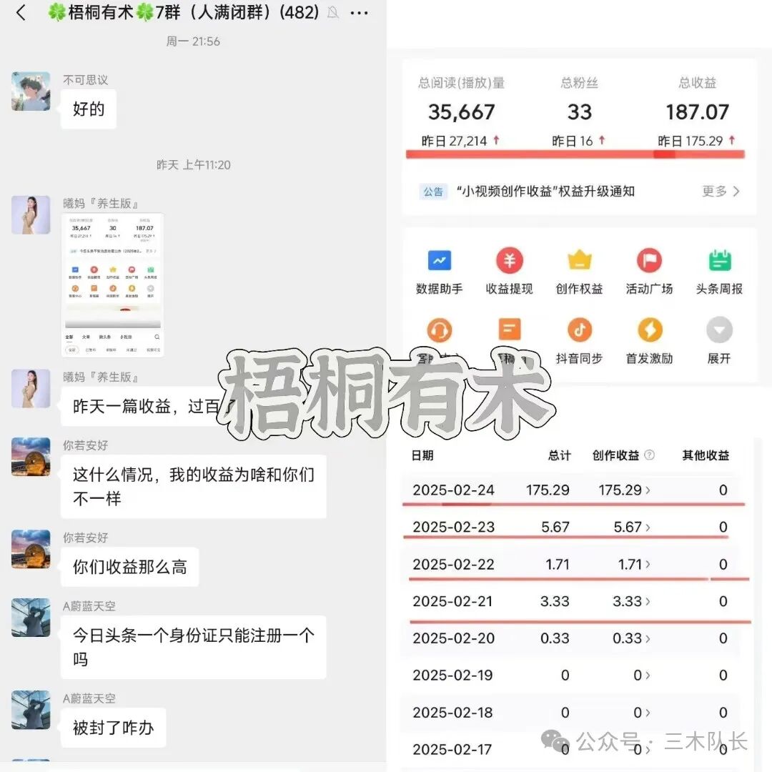The width and height of the screenshot is (772, 772).
Task: Open the 活动广场 activity plaza
Action: 648,269
